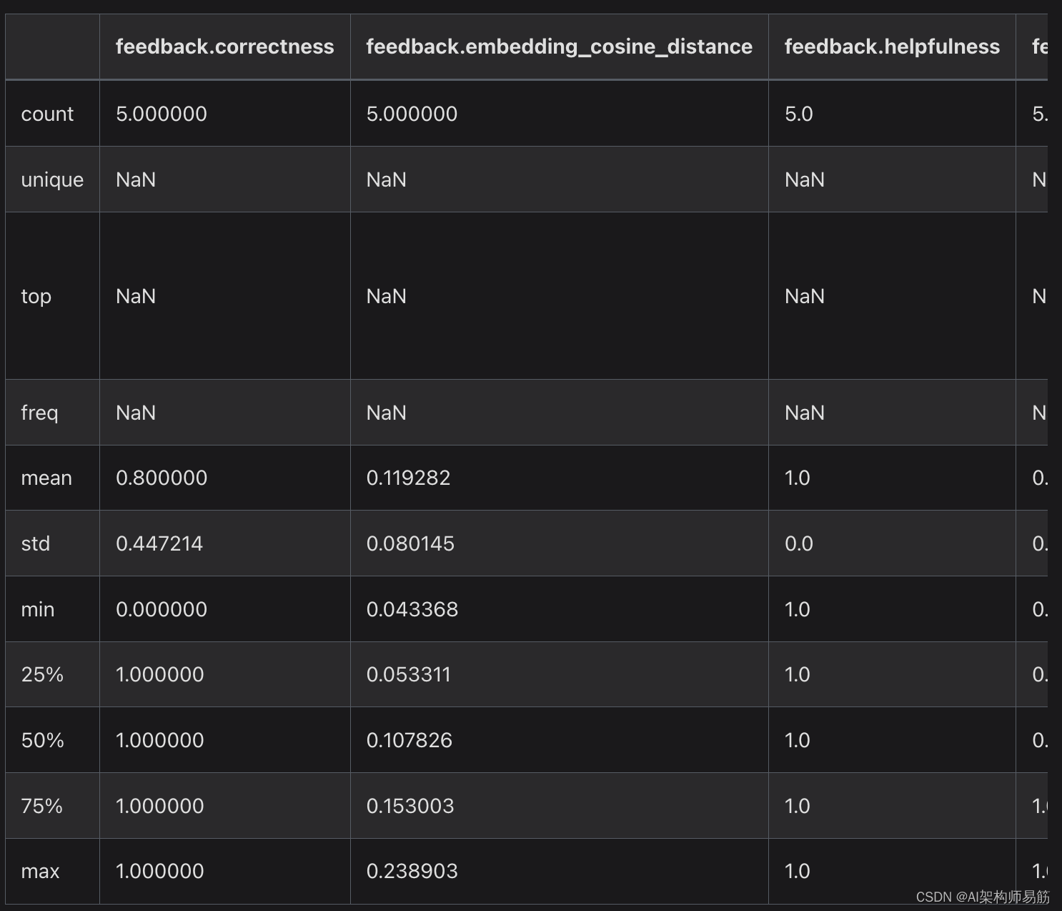
Task: Select the max cosine distance value 0.238903
Action: pyautogui.click(x=412, y=871)
